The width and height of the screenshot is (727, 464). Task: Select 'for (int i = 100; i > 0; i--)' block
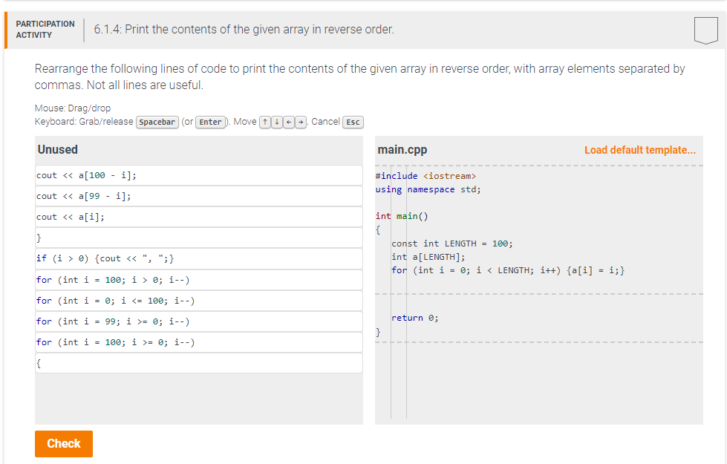[x=199, y=280]
